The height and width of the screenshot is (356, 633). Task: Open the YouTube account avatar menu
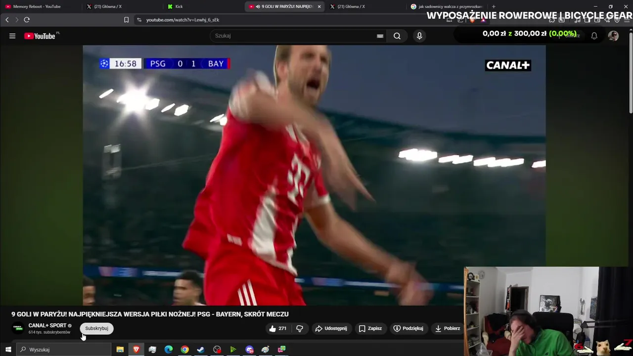613,36
